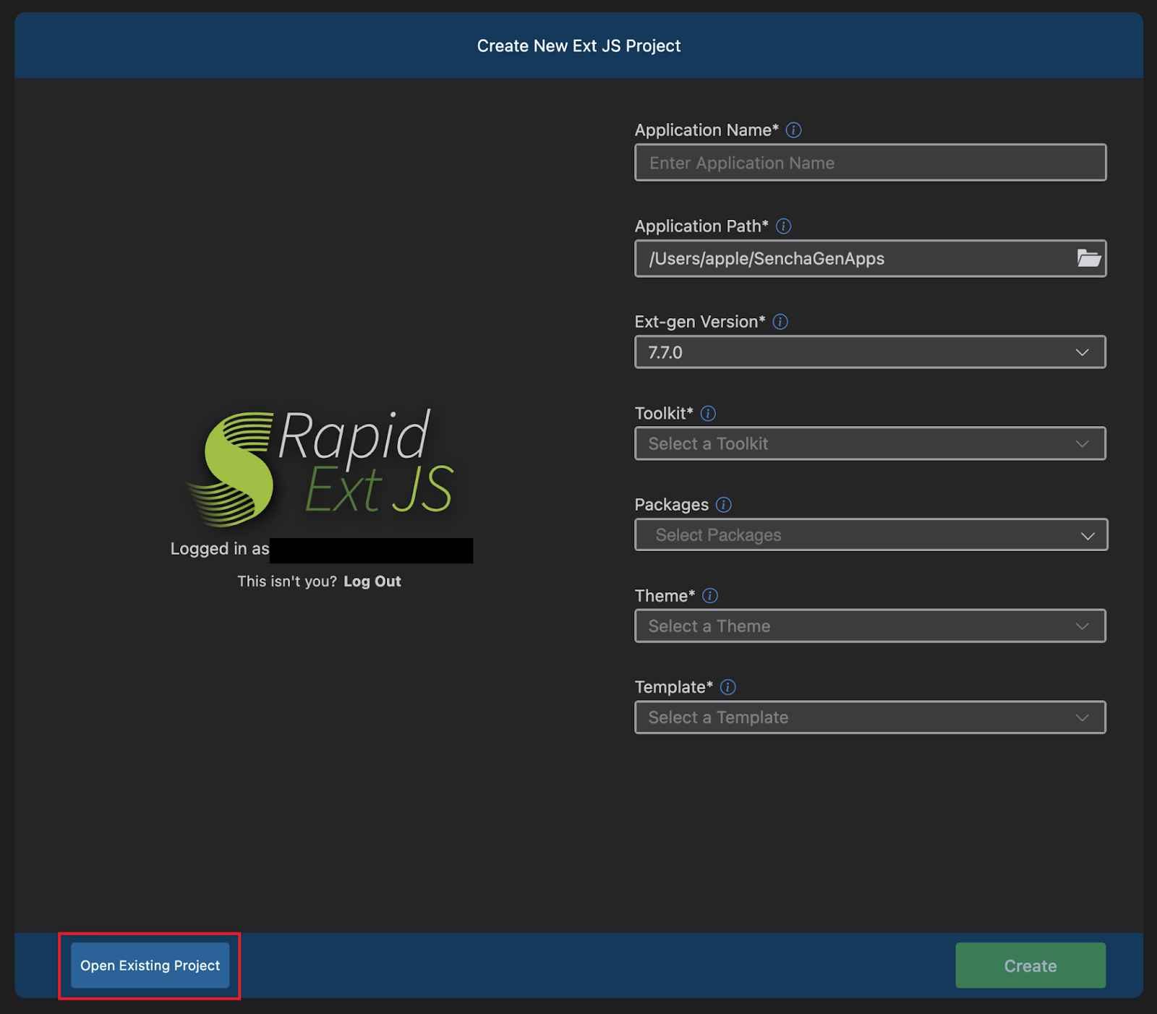1157x1014 pixels.
Task: Open the Select a Toolkit dropdown
Action: [x=870, y=443]
